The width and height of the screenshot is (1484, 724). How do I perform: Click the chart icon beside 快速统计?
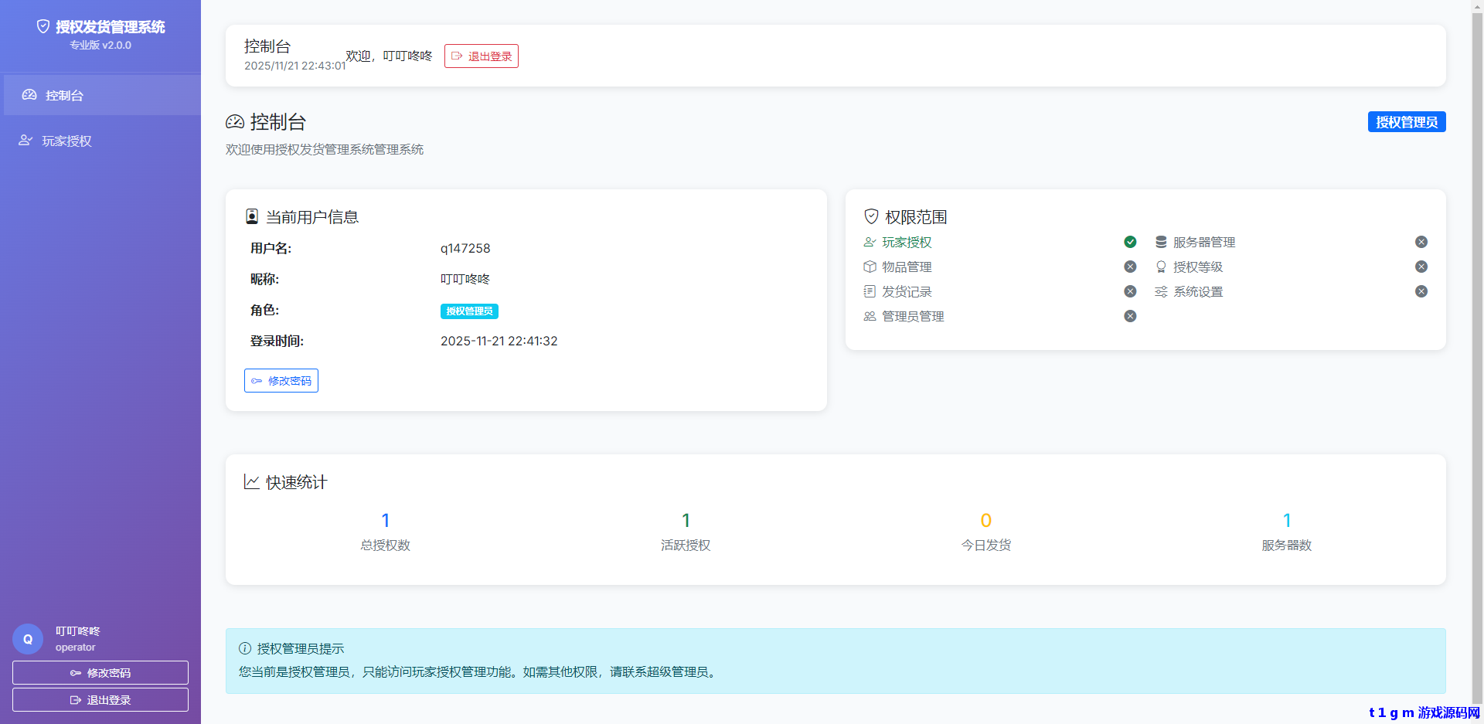click(251, 481)
